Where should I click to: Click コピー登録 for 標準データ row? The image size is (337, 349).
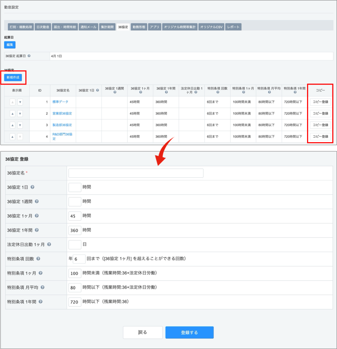click(320, 102)
